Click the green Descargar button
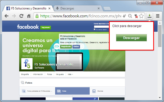 pos(131,38)
